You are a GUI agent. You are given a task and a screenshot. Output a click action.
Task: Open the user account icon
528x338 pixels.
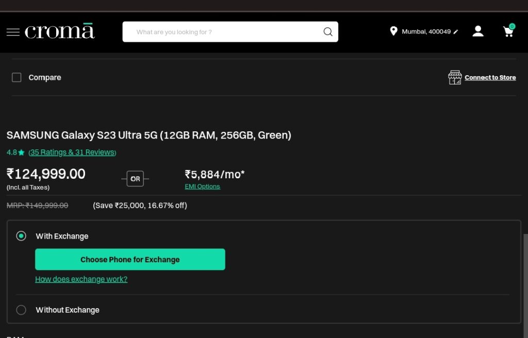tap(478, 31)
